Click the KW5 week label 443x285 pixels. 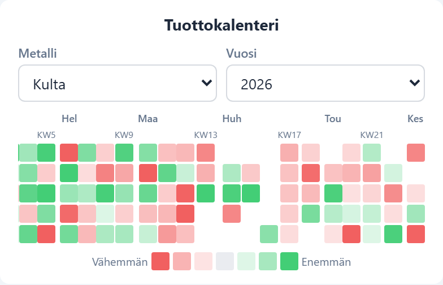pyautogui.click(x=46, y=135)
